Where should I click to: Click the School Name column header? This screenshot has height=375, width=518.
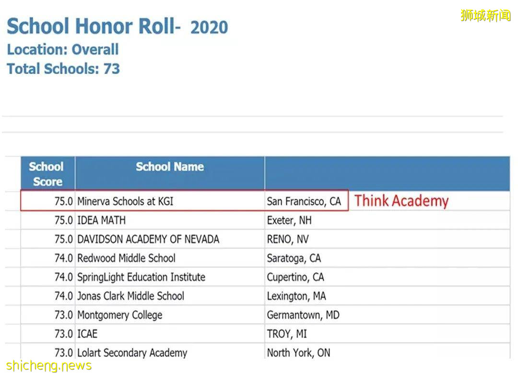169,167
